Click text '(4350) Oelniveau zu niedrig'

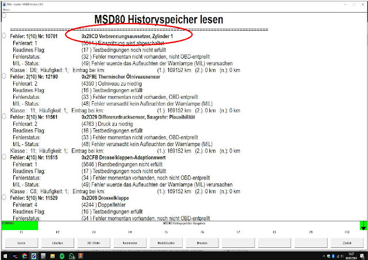[x=112, y=83]
